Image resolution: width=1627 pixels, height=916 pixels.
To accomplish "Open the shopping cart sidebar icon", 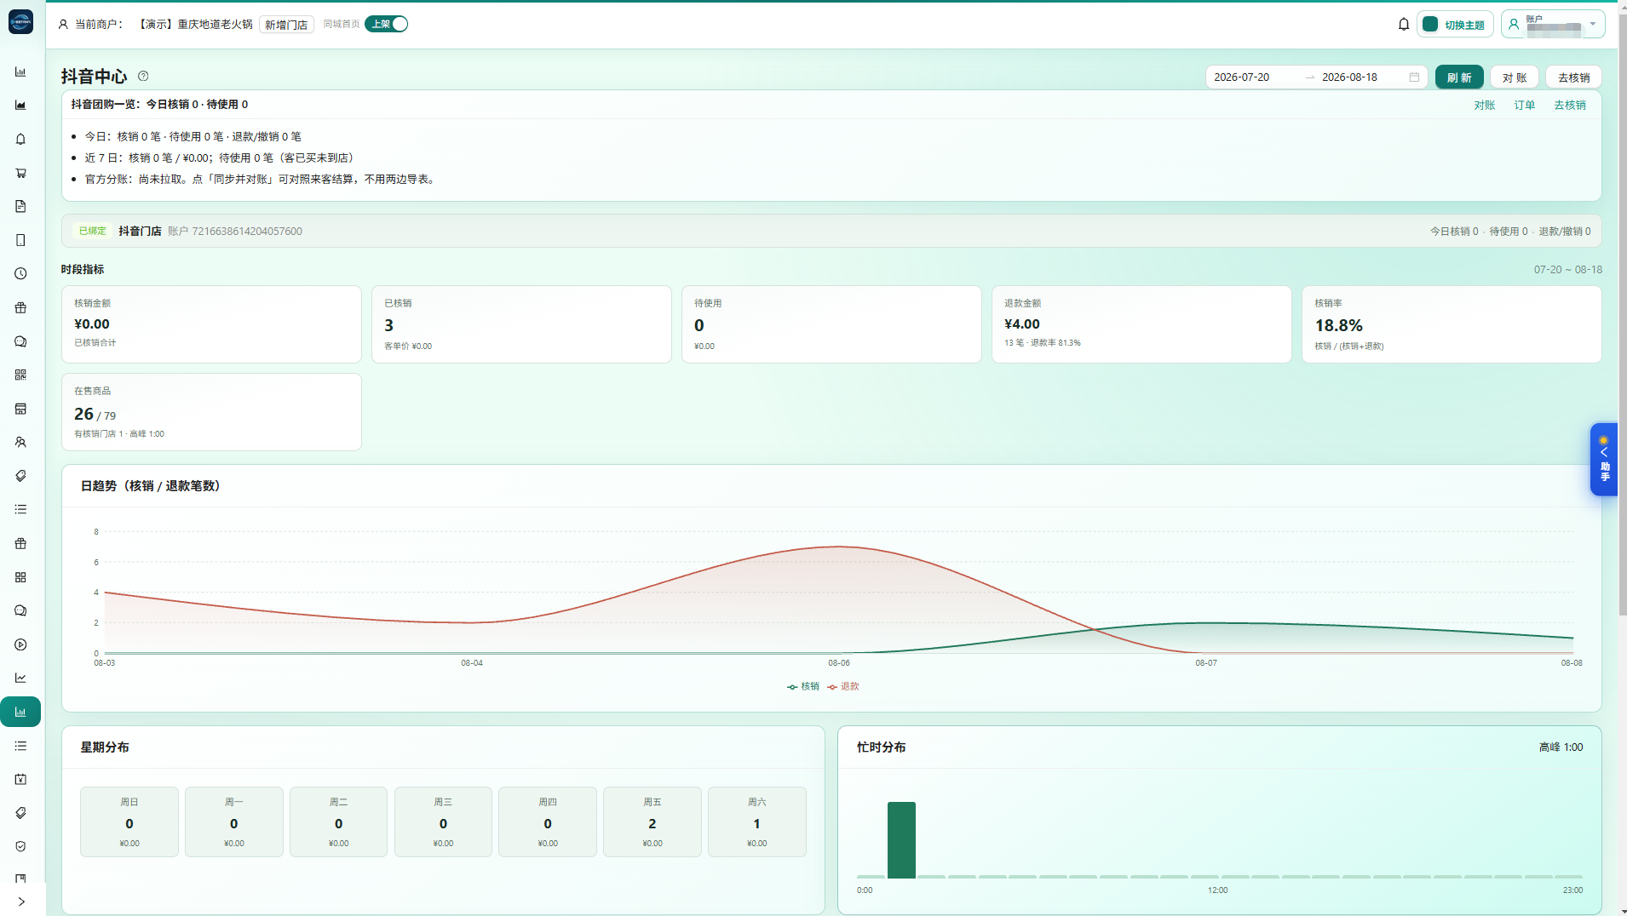I will point(20,173).
